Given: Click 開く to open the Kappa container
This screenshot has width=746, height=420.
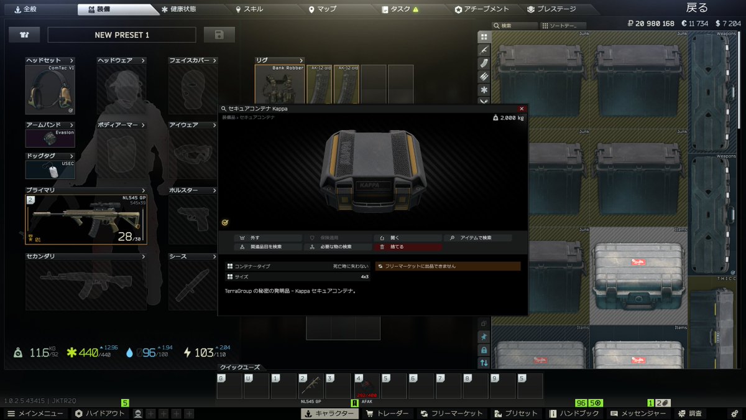Looking at the screenshot, I should [x=408, y=238].
